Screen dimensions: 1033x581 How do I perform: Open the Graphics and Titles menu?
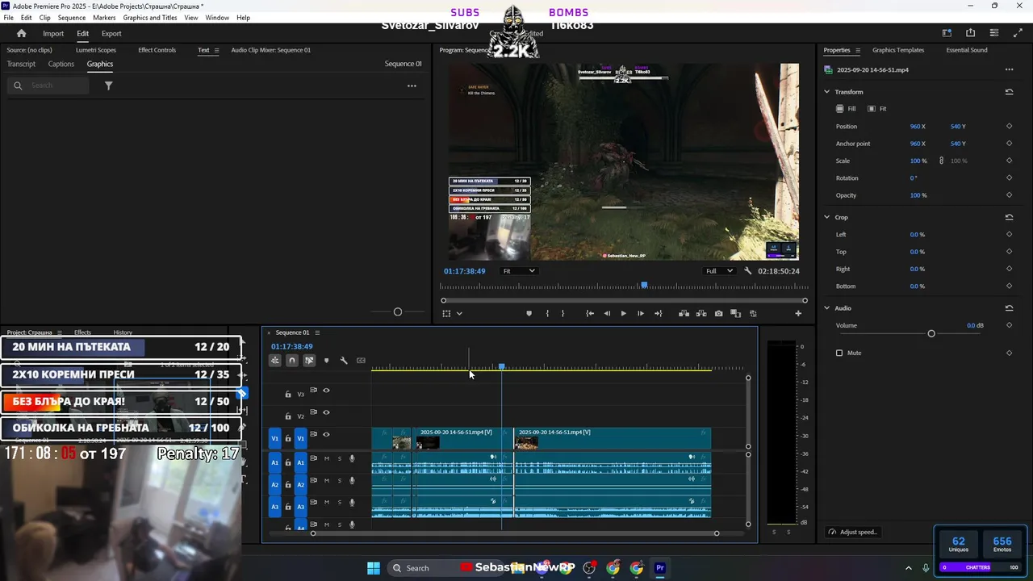pyautogui.click(x=150, y=18)
